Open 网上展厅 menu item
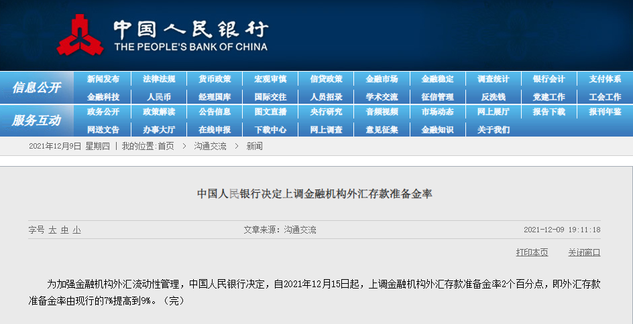The image size is (633, 324). 494,112
